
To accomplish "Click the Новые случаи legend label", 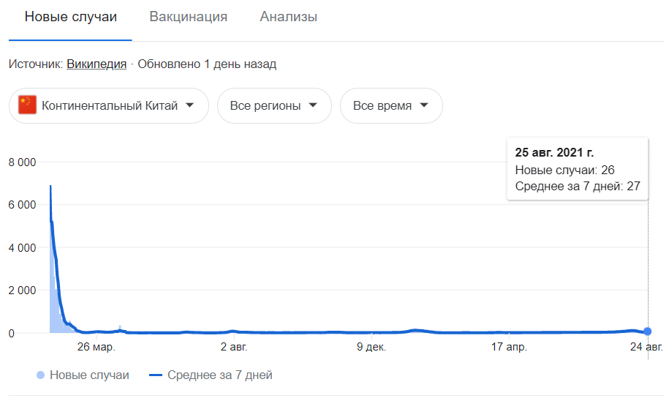I will coord(89,375).
